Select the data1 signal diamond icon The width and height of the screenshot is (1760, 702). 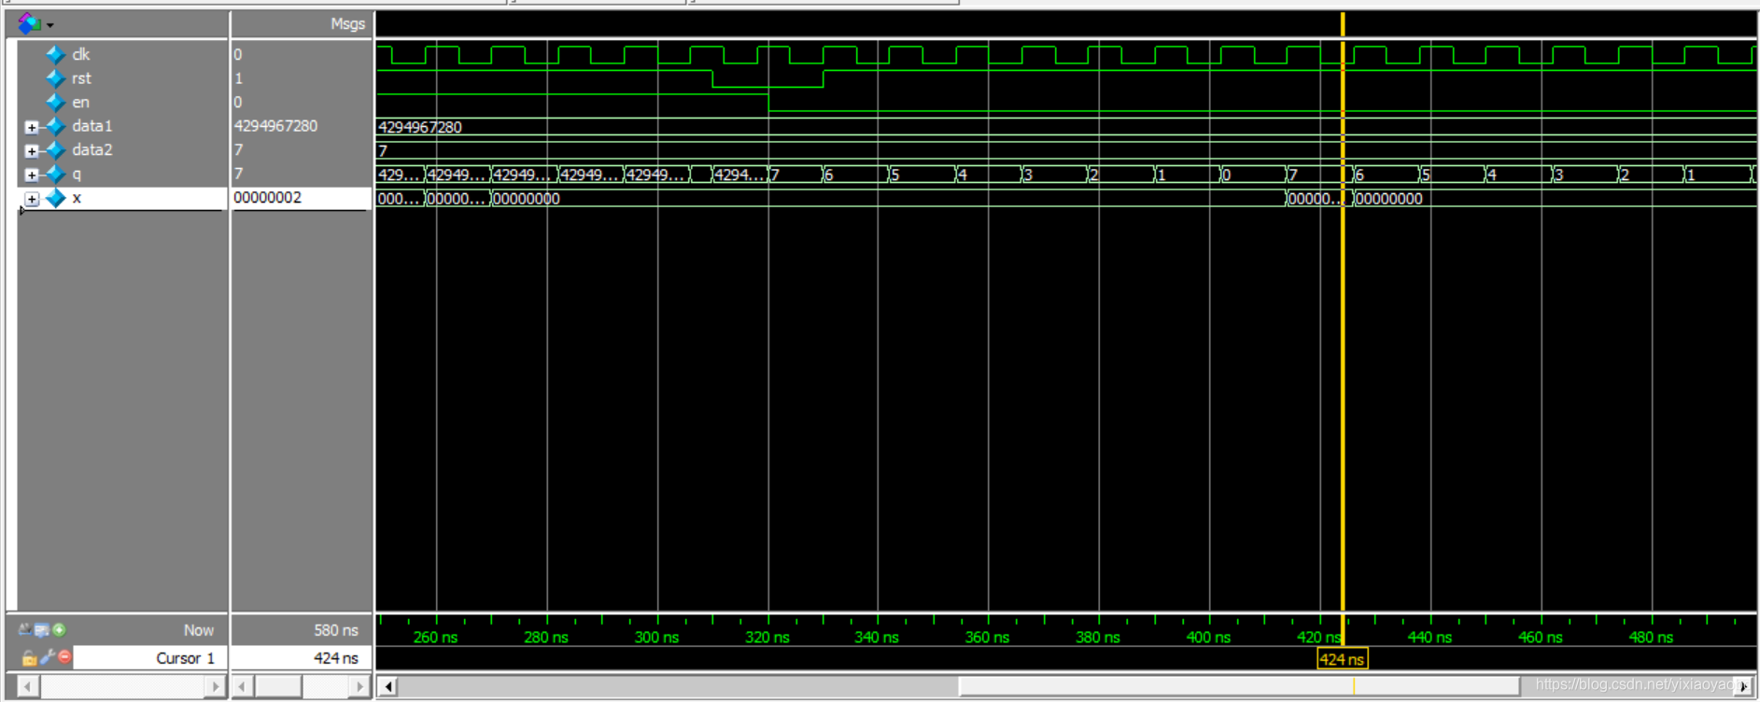(x=56, y=126)
